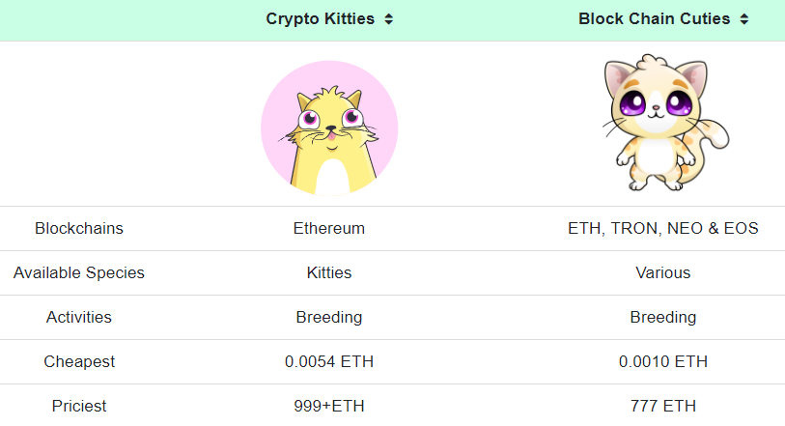Click Breeding under the Block Chain Cuties column
The width and height of the screenshot is (785, 426).
click(663, 317)
